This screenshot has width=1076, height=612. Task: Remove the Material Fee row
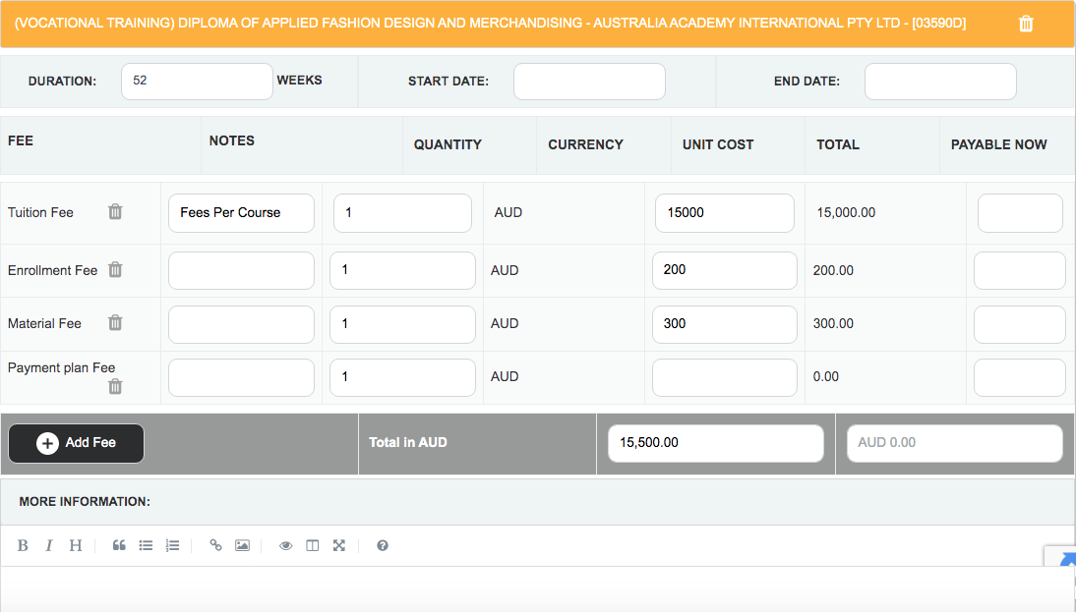(115, 323)
